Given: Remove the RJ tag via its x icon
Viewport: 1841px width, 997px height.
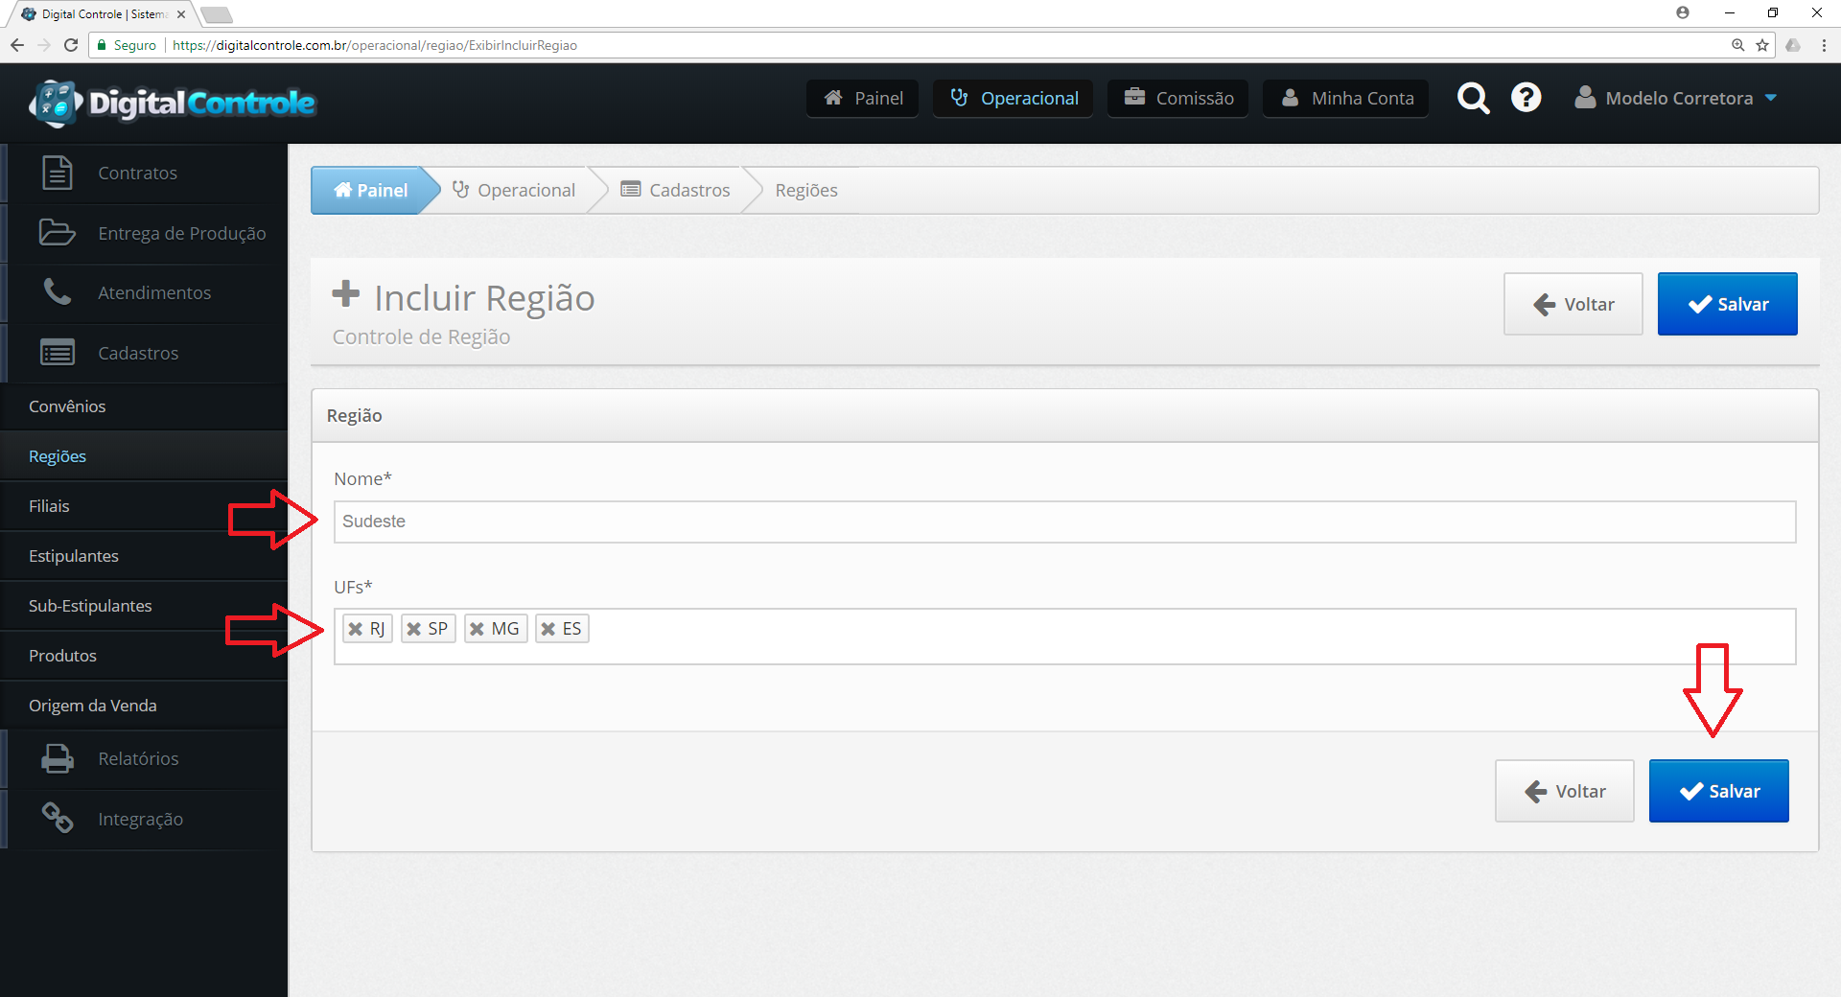Looking at the screenshot, I should 356,629.
